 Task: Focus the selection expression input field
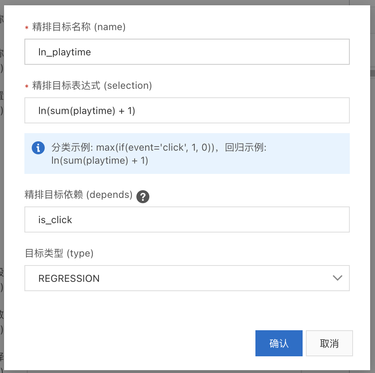click(x=187, y=110)
